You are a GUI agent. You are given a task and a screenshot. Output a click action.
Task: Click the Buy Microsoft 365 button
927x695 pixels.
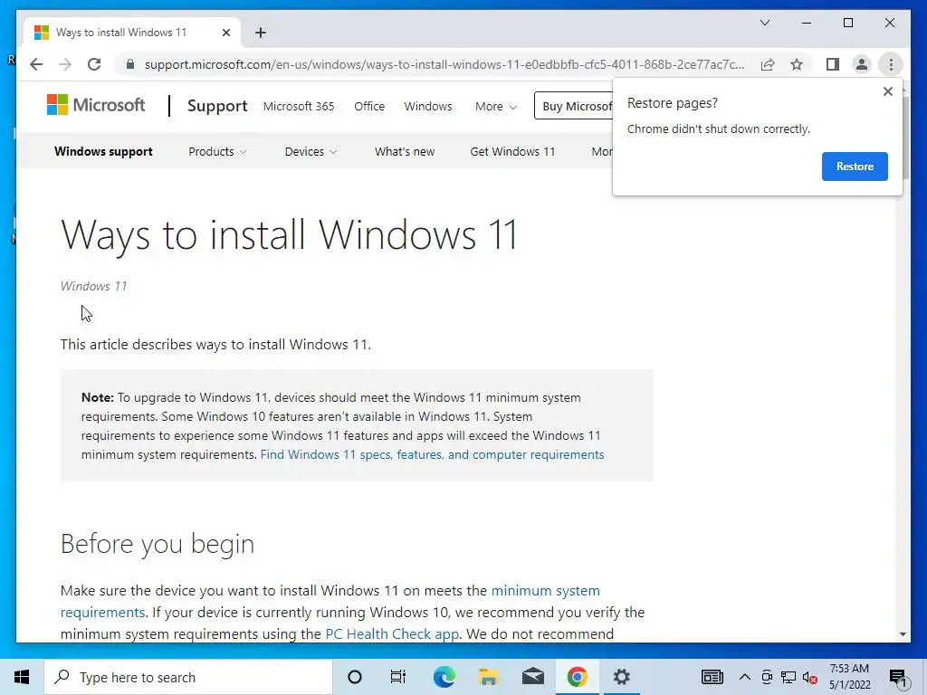point(574,106)
